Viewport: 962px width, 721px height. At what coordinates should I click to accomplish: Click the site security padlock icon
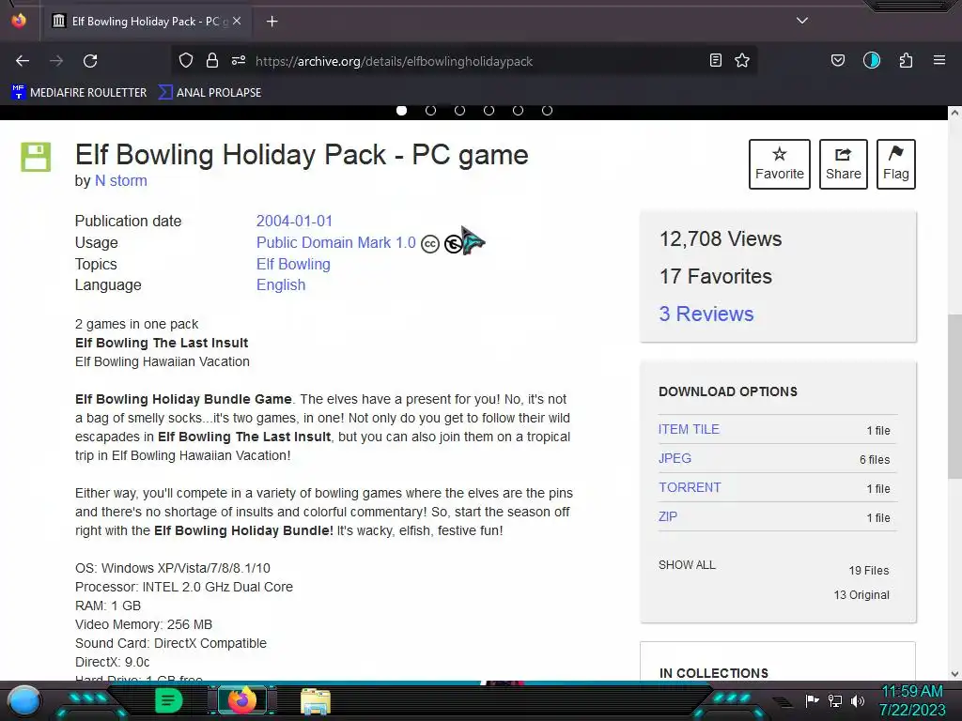click(x=212, y=60)
